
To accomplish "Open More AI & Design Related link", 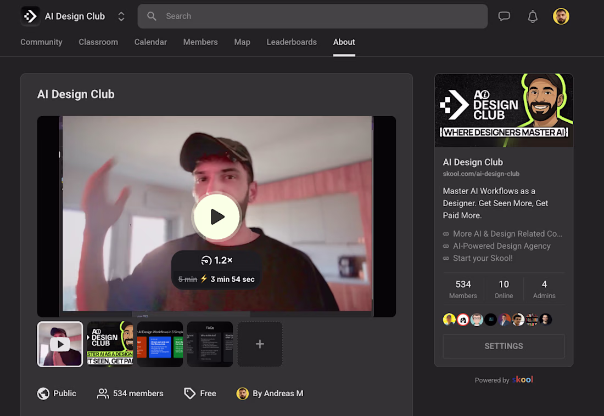I will tap(507, 233).
